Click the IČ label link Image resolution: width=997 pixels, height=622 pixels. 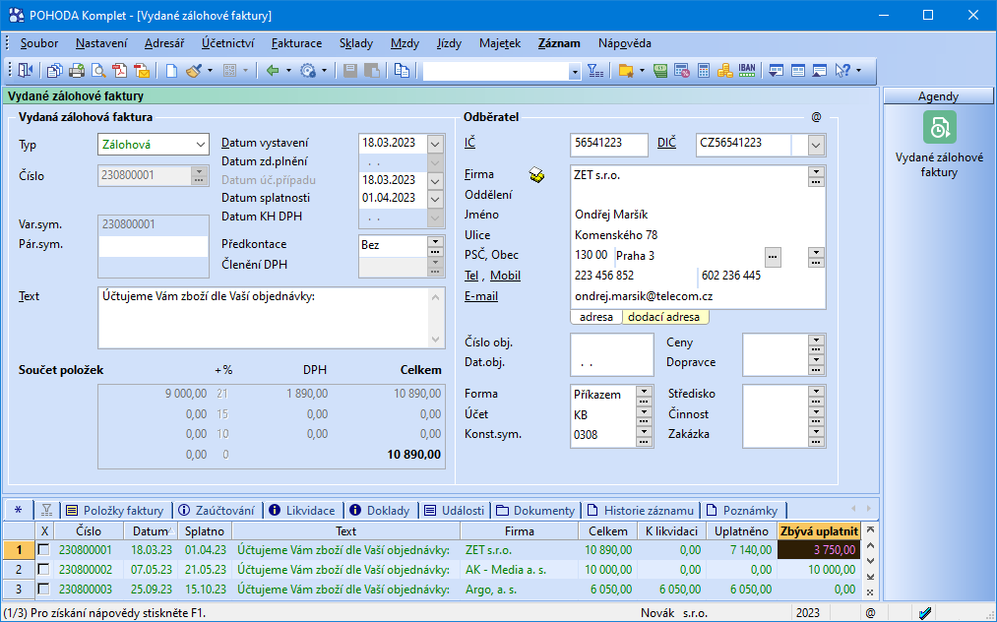(x=469, y=143)
